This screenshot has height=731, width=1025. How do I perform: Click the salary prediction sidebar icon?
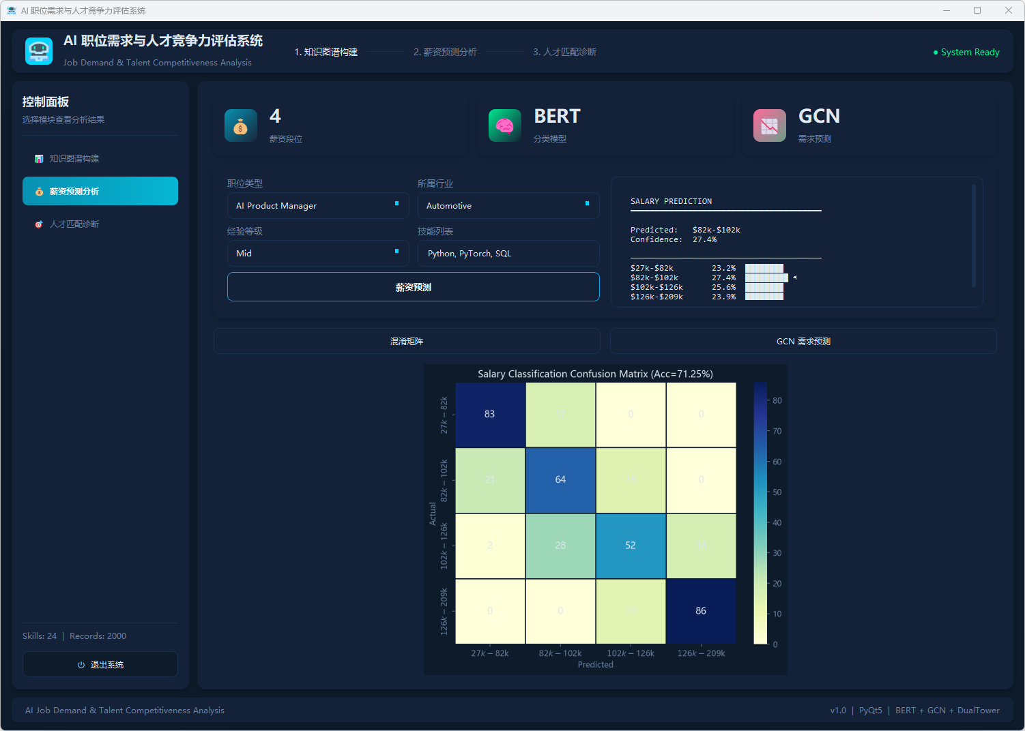click(39, 192)
